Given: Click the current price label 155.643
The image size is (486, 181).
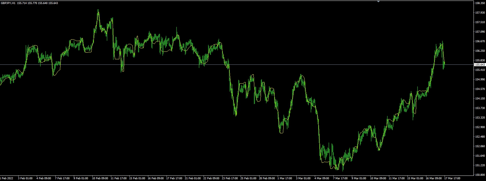Looking at the screenshot, I should pos(480,65).
